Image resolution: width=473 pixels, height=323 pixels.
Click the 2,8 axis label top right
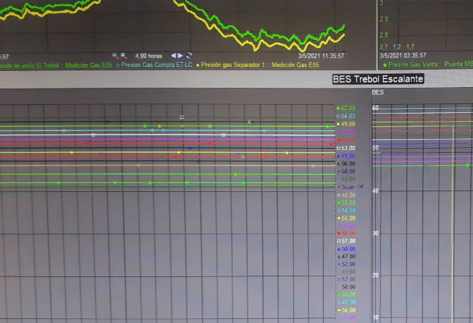pos(384,35)
